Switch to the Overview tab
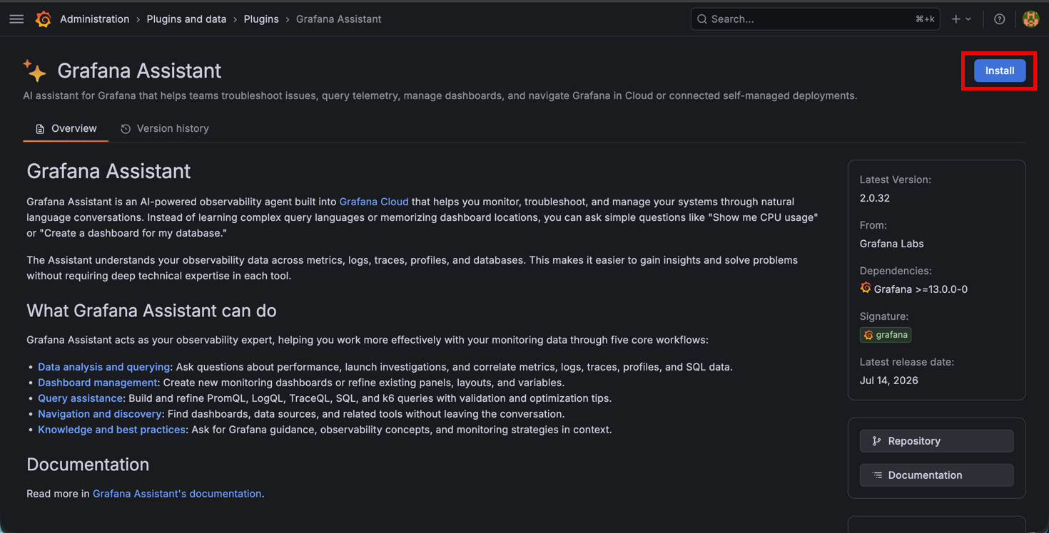The image size is (1049, 533). [66, 128]
